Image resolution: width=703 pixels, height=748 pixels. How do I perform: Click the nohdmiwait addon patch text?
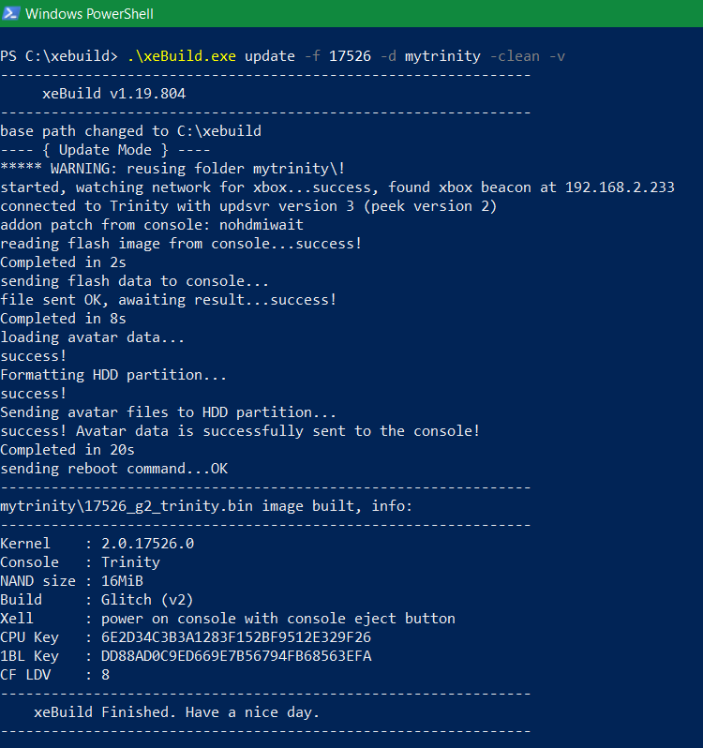262,225
